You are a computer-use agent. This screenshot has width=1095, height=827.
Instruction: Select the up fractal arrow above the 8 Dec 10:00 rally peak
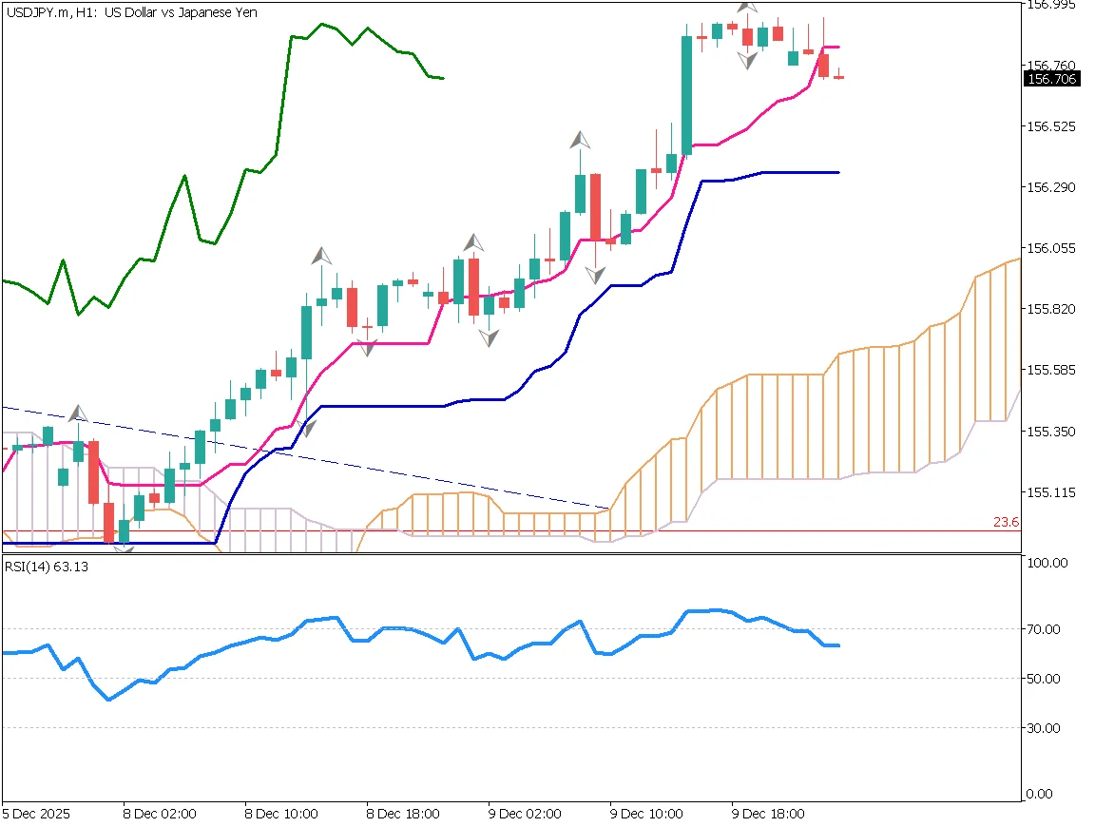322,256
